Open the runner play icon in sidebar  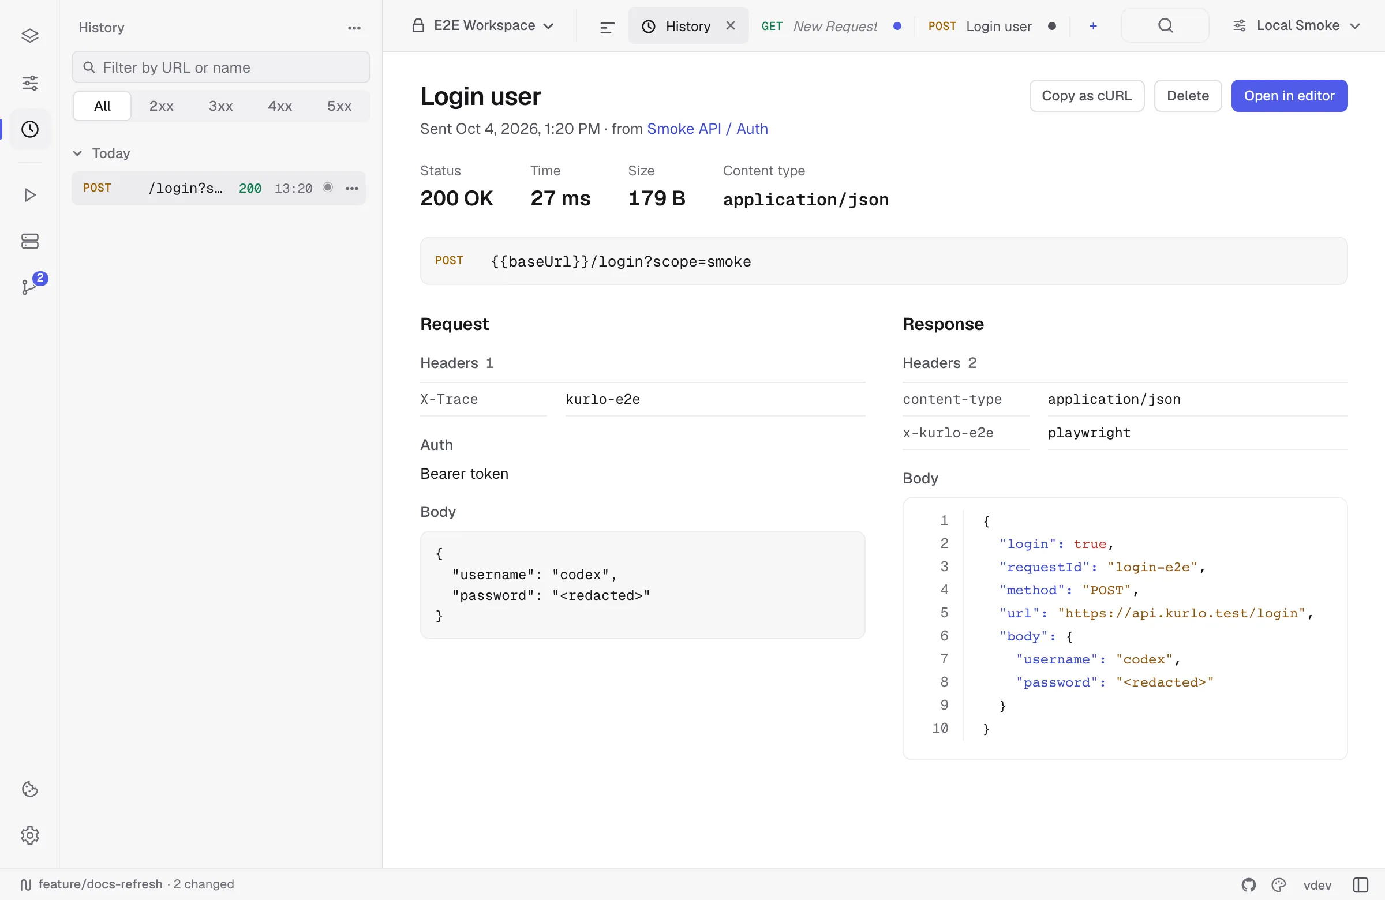pos(29,195)
